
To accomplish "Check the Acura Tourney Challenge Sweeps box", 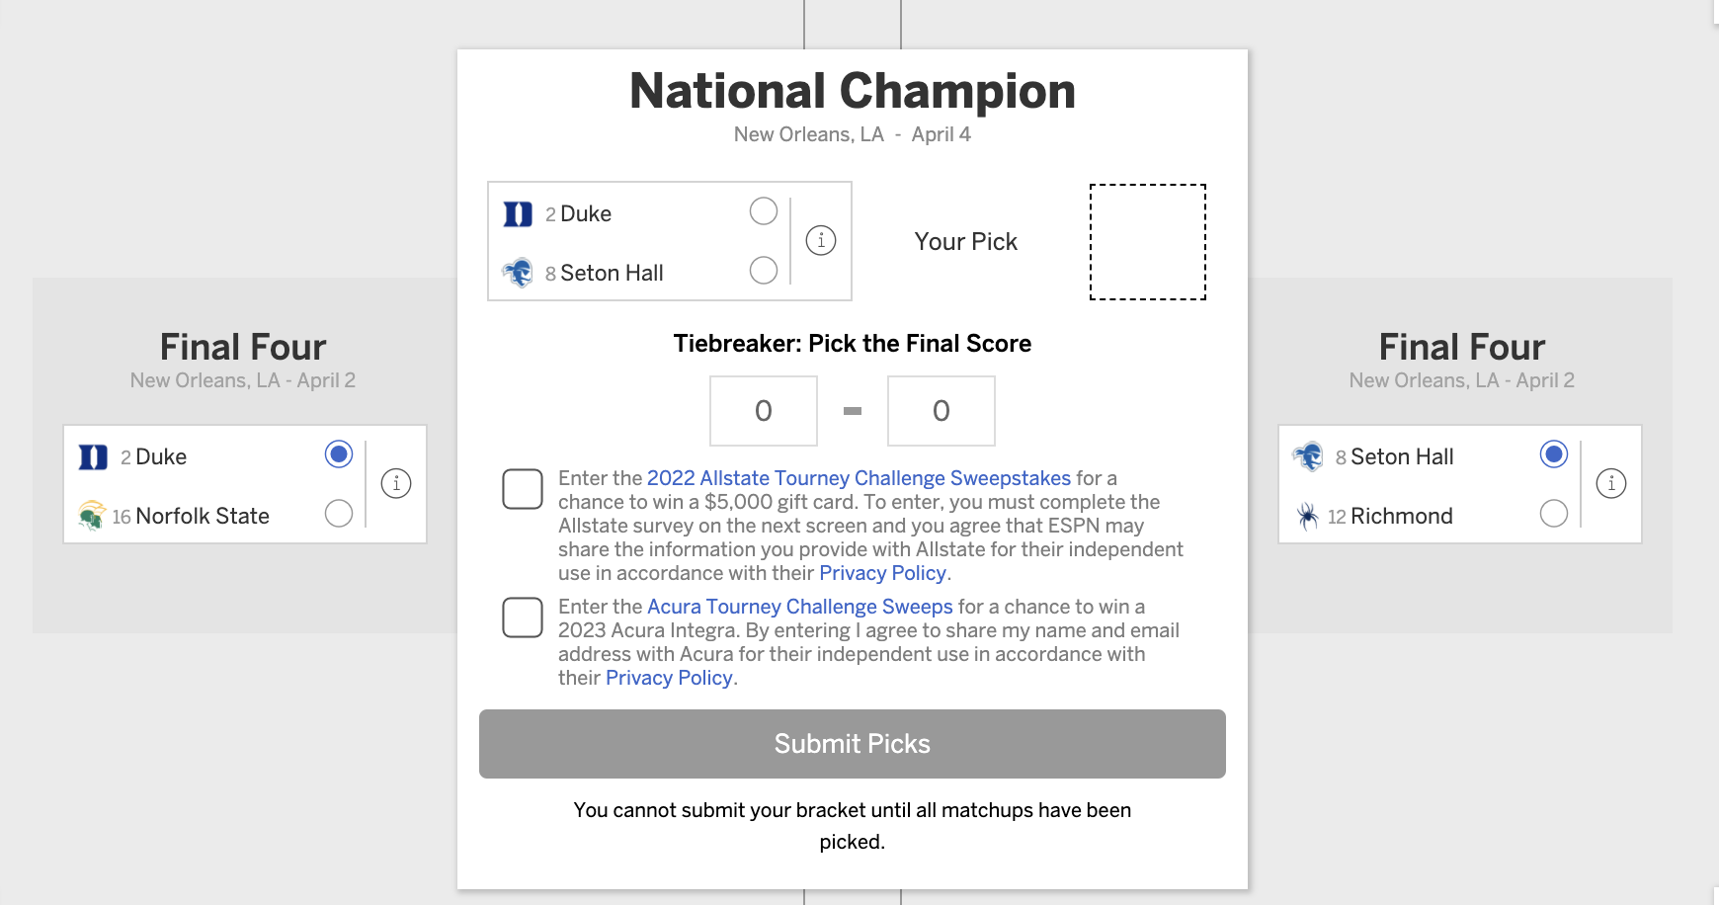I will point(523,617).
